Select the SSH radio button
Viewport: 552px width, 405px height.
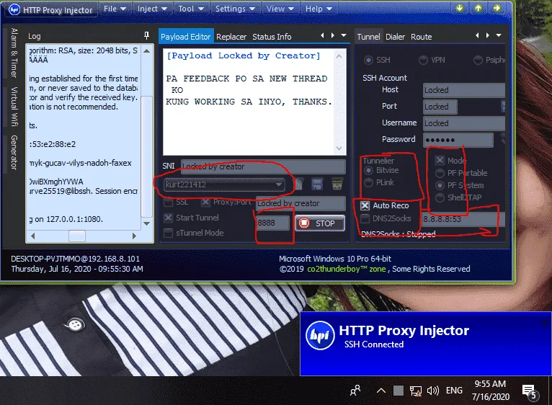point(368,61)
